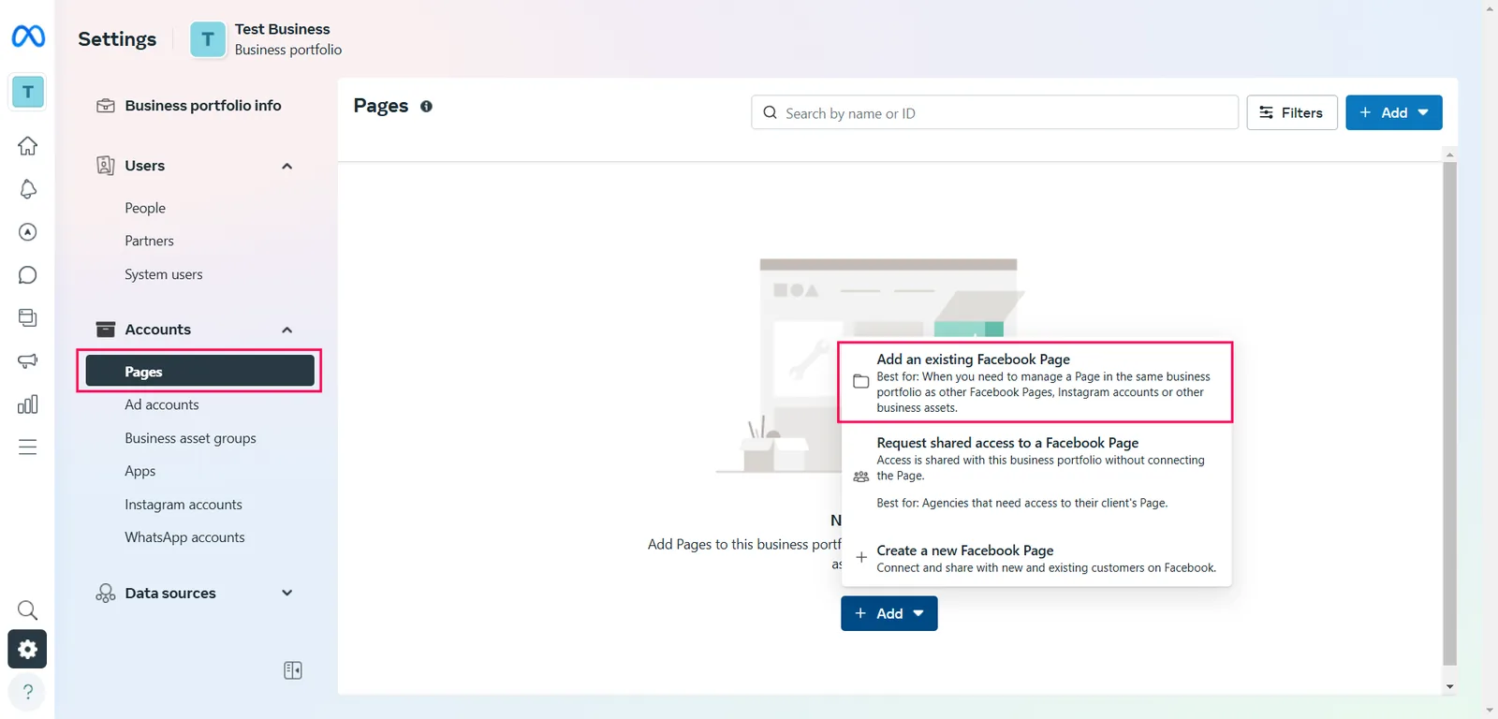Click the collapse sidebar panel icon
The image size is (1498, 719).
(293, 670)
